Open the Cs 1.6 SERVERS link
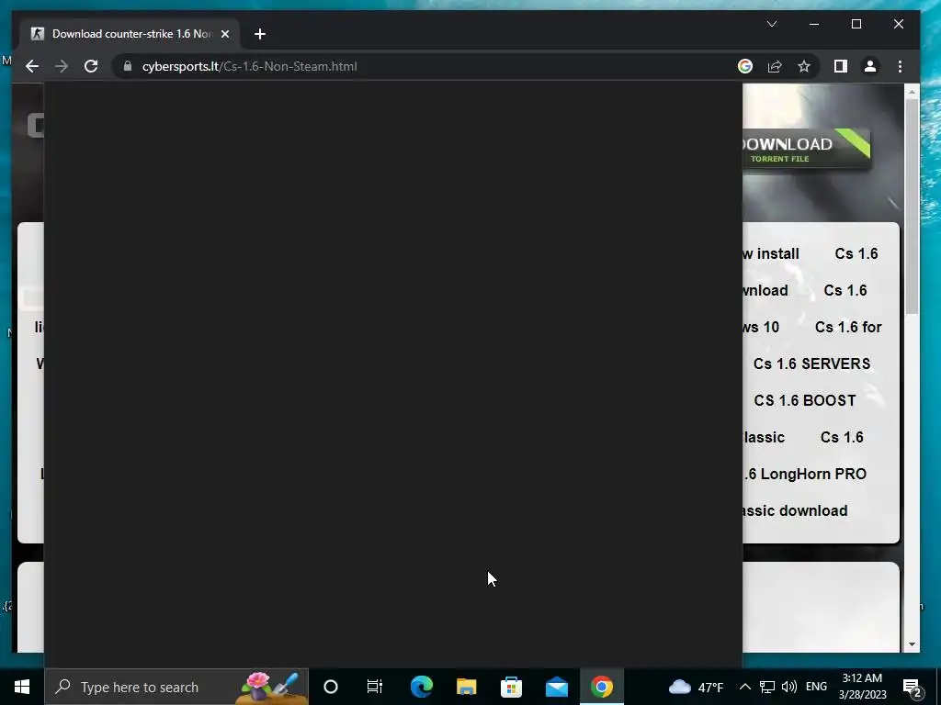The width and height of the screenshot is (941, 705). [x=811, y=364]
